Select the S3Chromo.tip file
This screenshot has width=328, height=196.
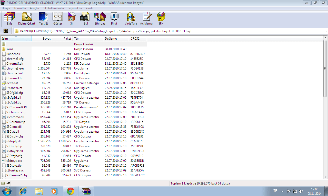(x=16, y=122)
